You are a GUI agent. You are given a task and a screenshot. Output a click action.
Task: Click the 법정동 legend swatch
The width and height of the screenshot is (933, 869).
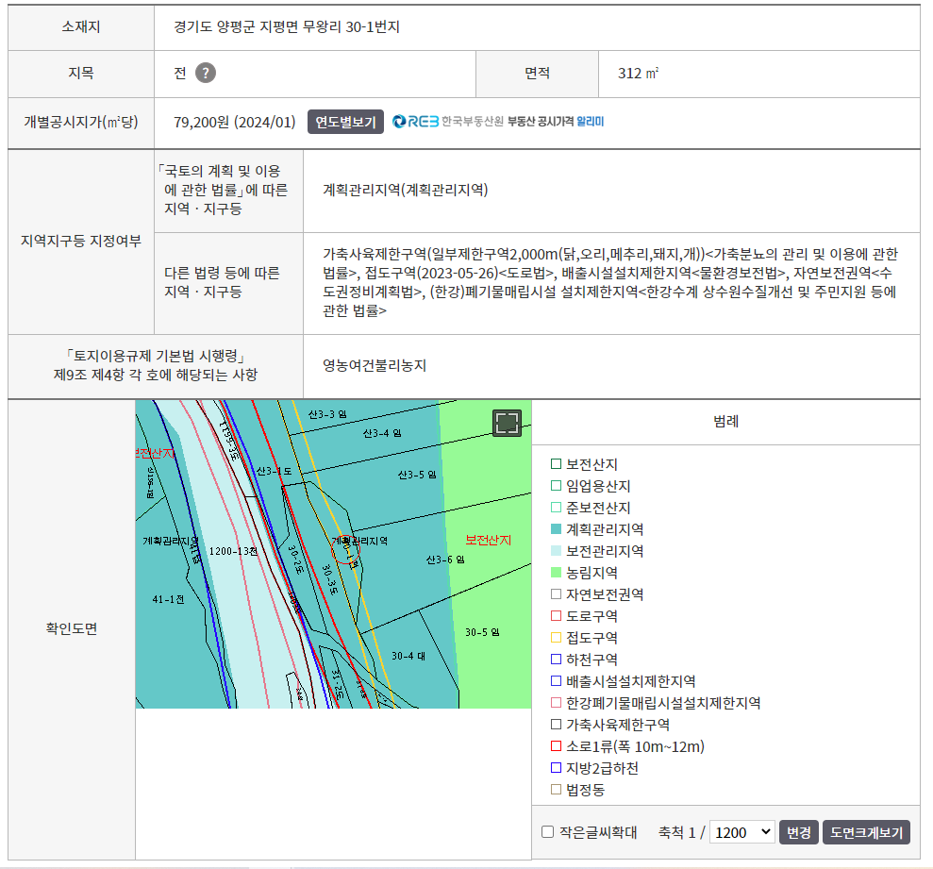click(557, 790)
